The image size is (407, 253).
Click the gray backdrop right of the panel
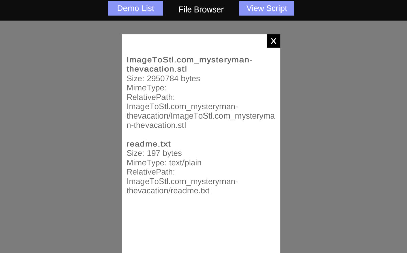[344, 135]
